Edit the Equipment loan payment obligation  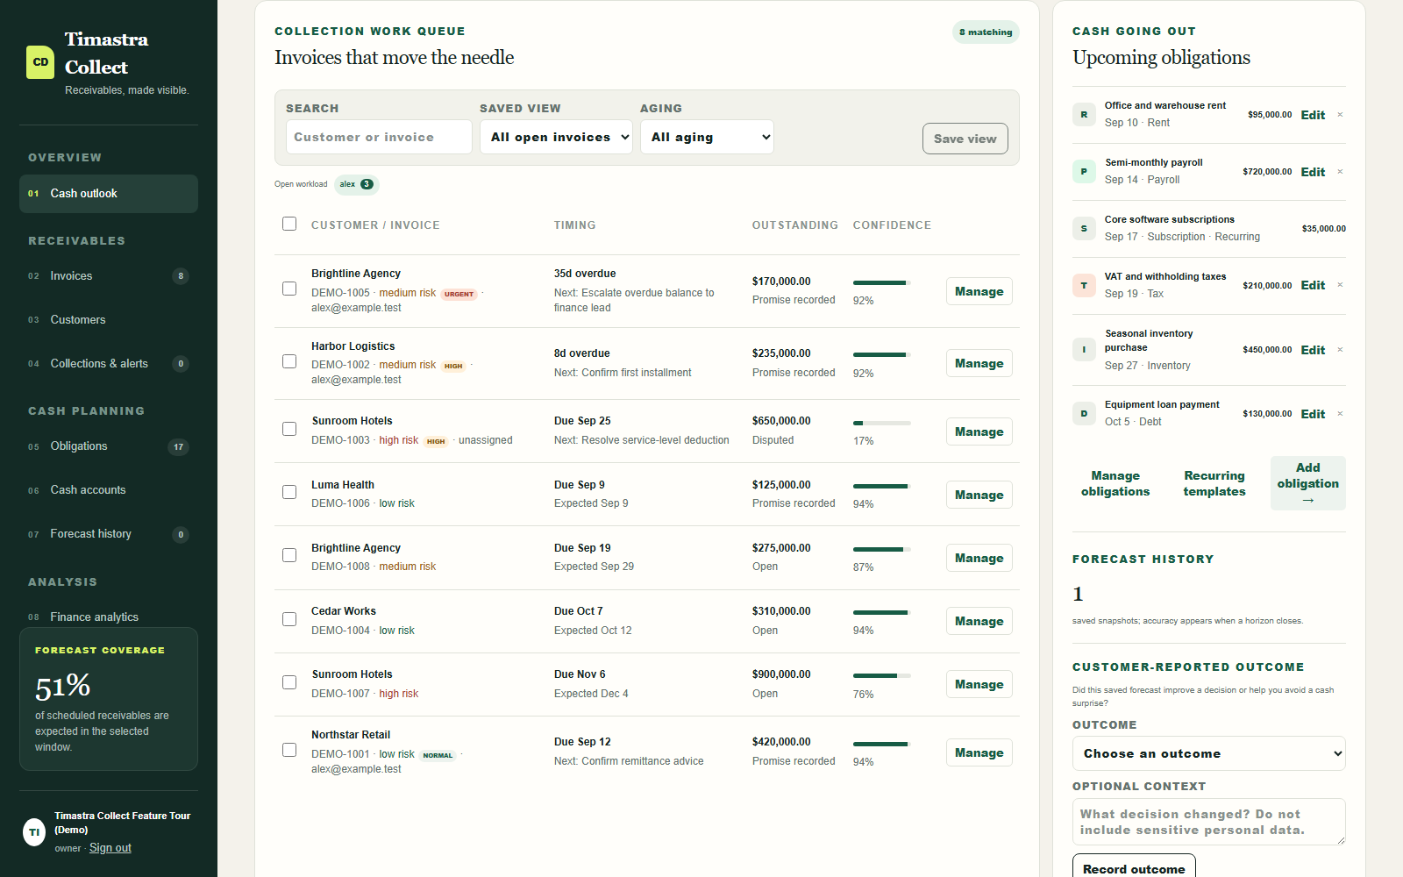(1313, 414)
